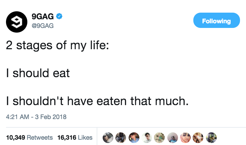Open the liker avatar with pink headscarf
This screenshot has height=145, width=246.
pos(185,137)
